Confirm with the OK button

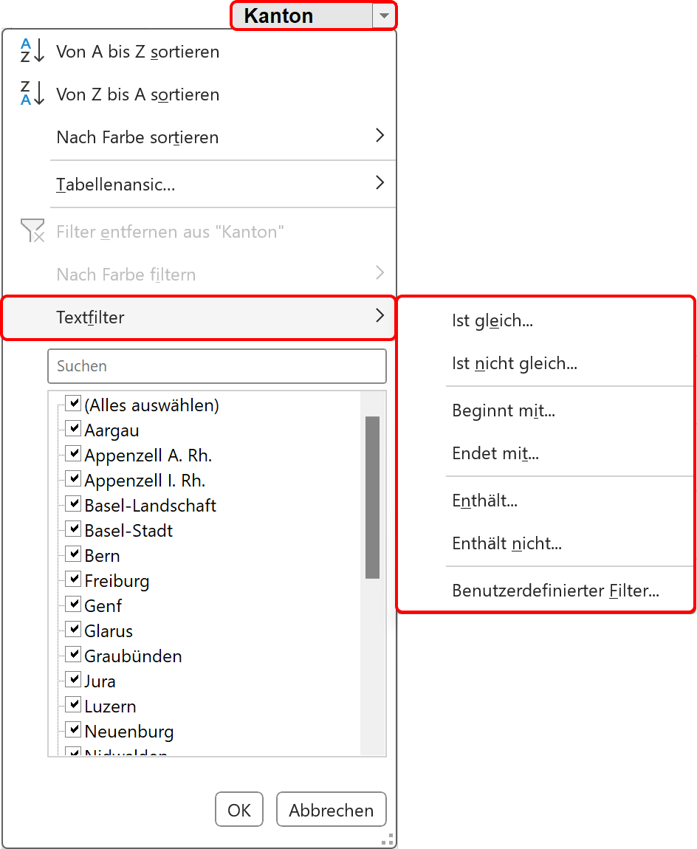238,809
